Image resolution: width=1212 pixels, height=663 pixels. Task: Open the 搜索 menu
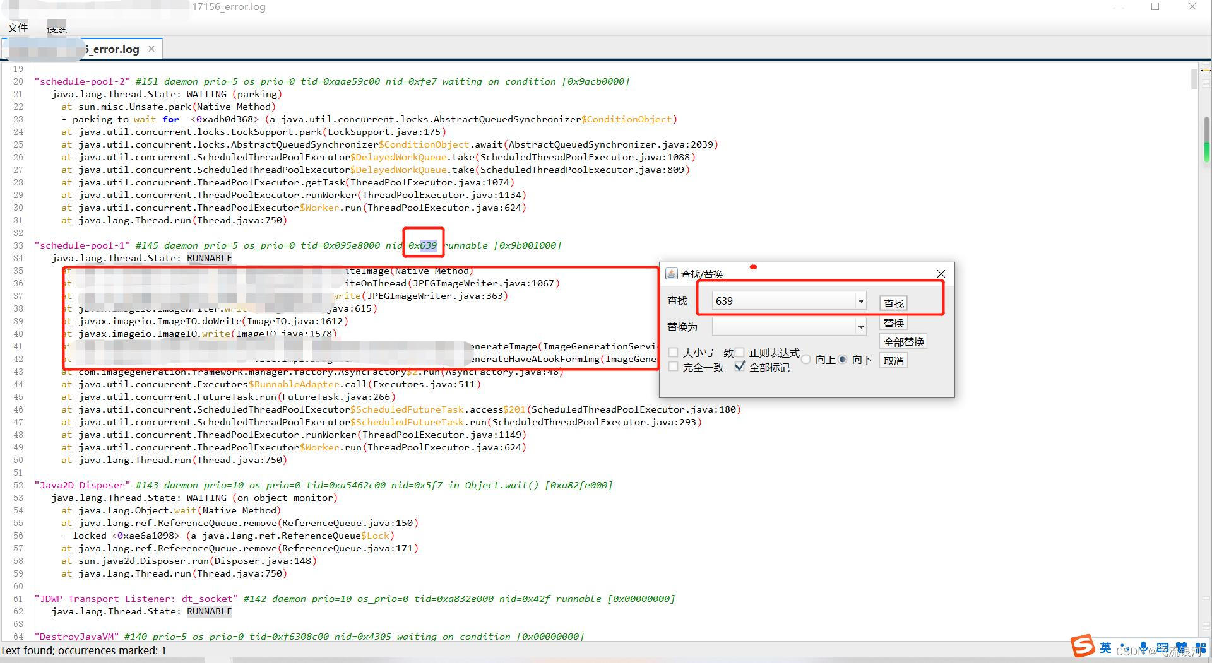pyautogui.click(x=57, y=28)
